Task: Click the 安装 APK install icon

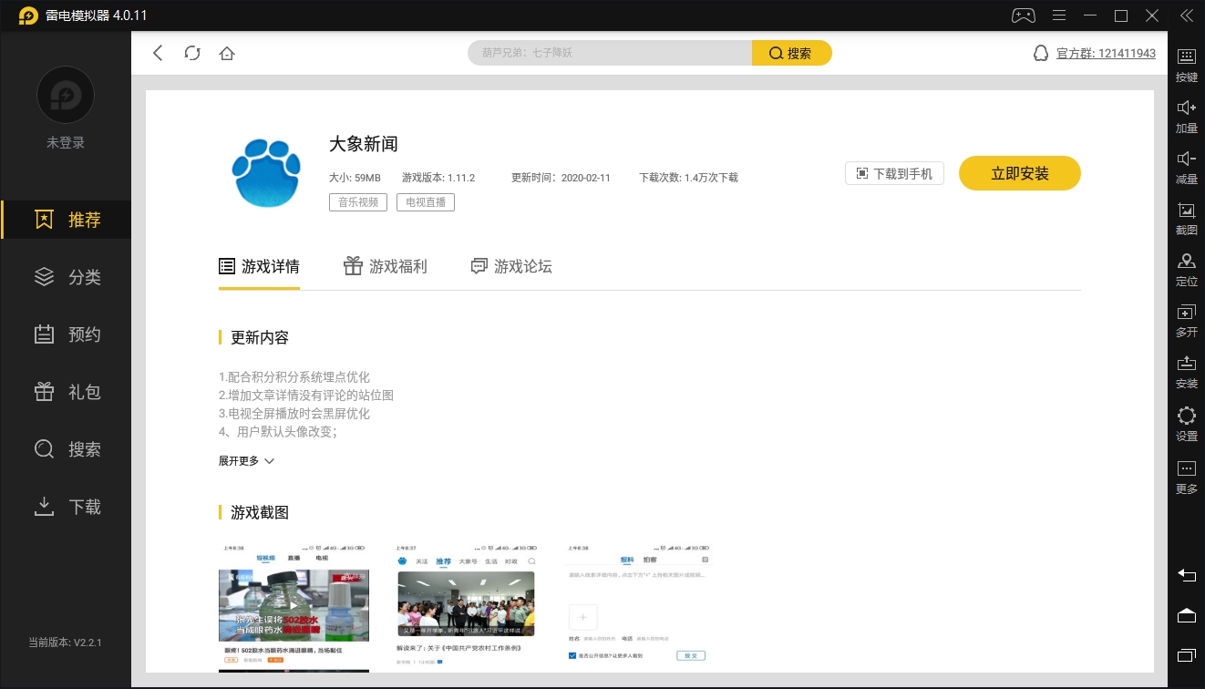Action: coord(1187,372)
